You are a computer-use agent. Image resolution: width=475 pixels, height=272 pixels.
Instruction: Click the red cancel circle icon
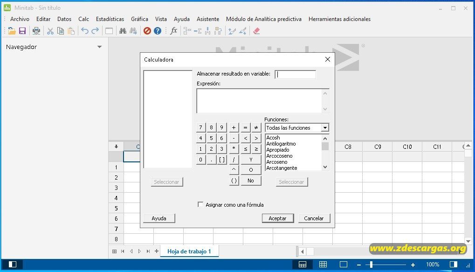147,31
